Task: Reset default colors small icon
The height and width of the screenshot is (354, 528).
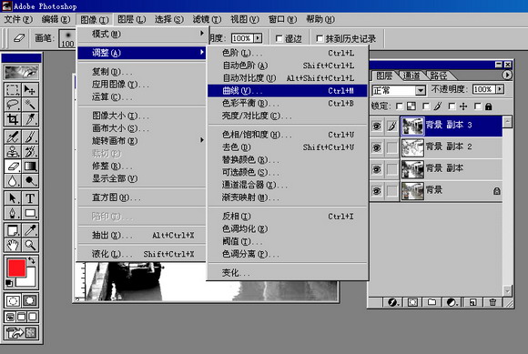Action: point(9,283)
